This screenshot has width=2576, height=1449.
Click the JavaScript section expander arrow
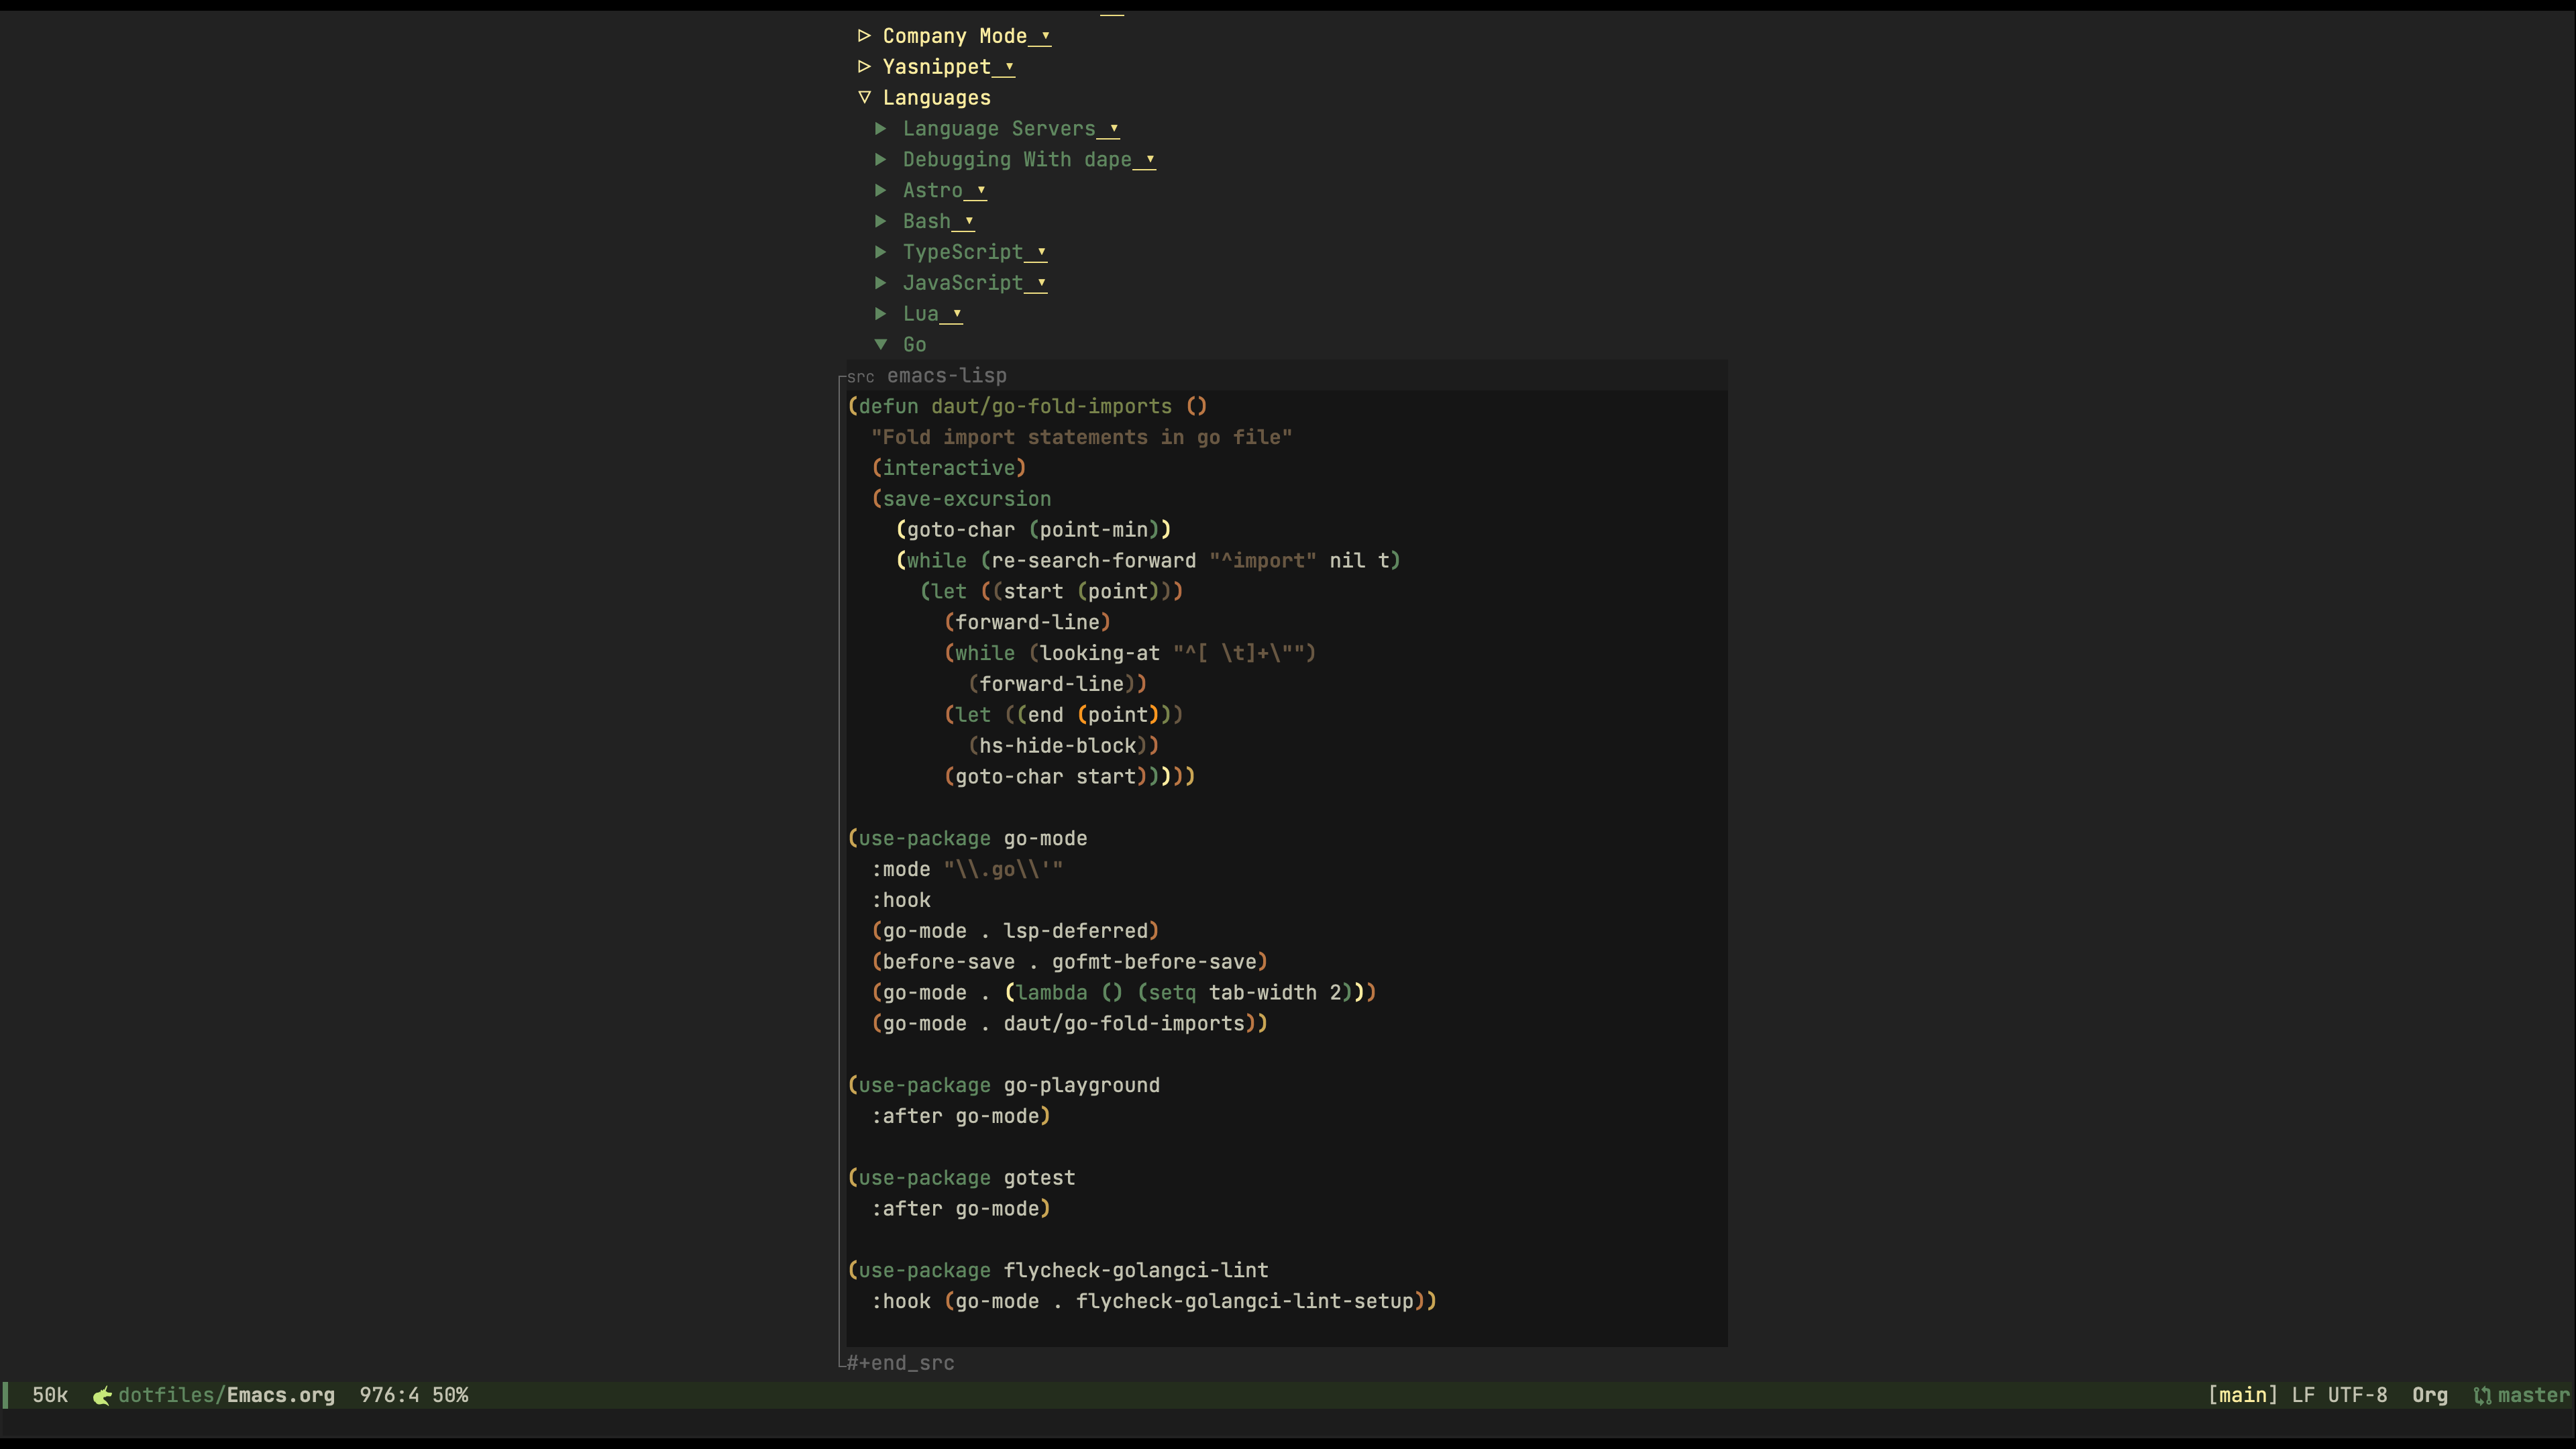[883, 281]
